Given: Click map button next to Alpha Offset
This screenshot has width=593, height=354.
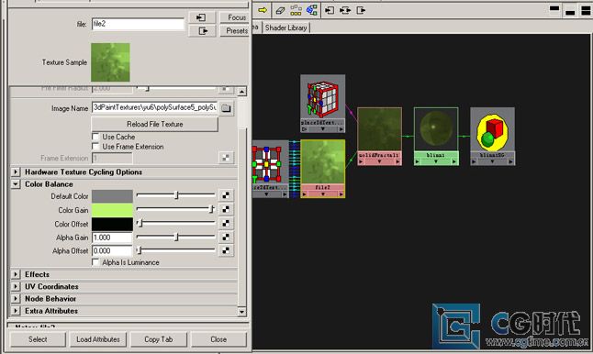Looking at the screenshot, I should click(226, 250).
